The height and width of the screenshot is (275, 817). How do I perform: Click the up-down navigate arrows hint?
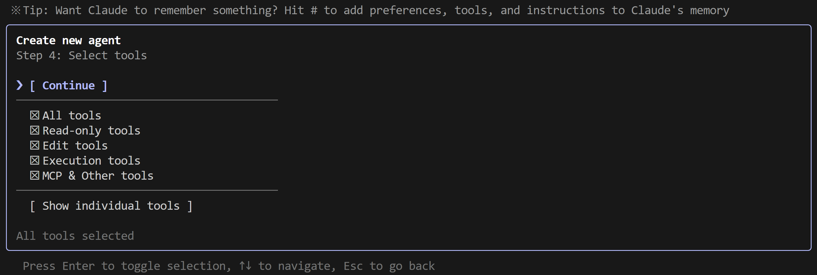coord(245,266)
